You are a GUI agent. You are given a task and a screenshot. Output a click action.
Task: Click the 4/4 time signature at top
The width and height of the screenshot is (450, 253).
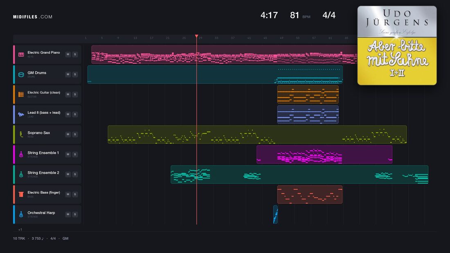tap(329, 15)
